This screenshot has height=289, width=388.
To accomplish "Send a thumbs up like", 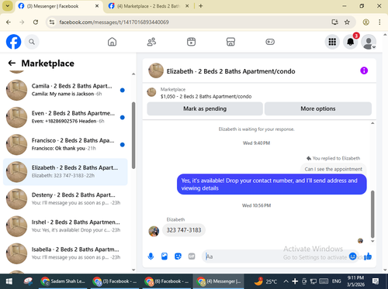I will pyautogui.click(x=368, y=256).
